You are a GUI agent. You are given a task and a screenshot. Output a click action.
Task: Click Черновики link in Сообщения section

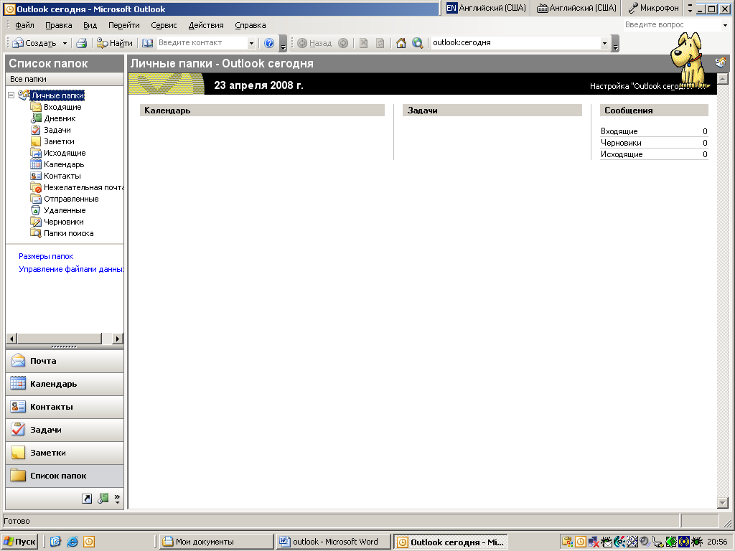tap(621, 143)
